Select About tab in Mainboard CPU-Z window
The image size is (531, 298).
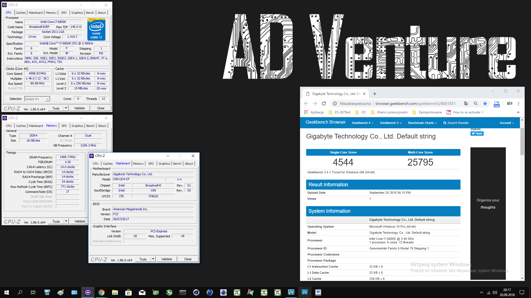click(189, 164)
